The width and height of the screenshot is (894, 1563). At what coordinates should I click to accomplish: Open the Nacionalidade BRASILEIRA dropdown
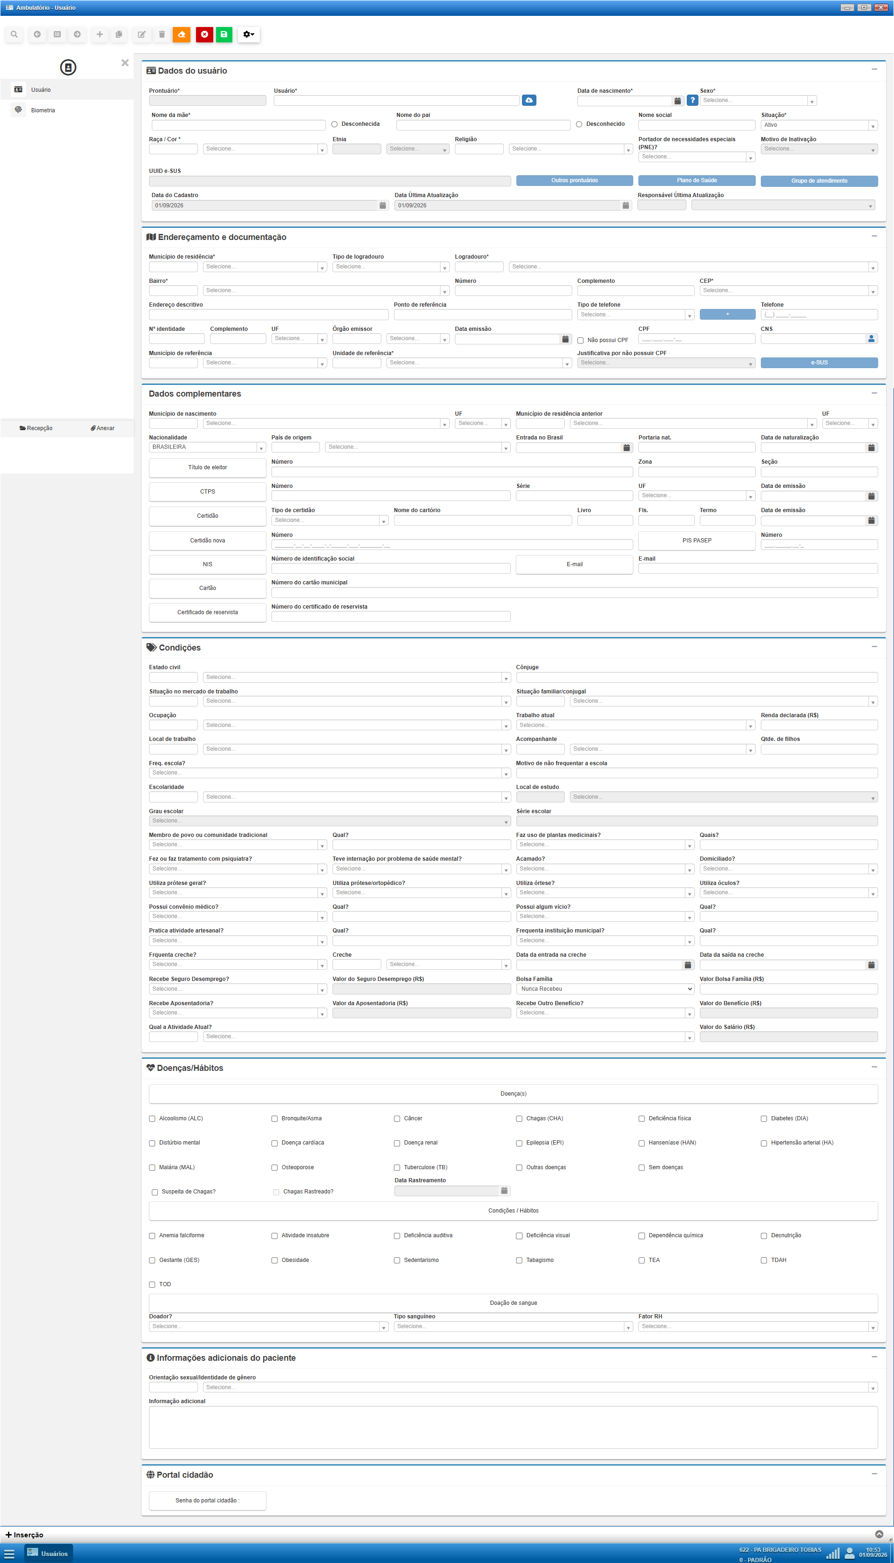pos(207,447)
